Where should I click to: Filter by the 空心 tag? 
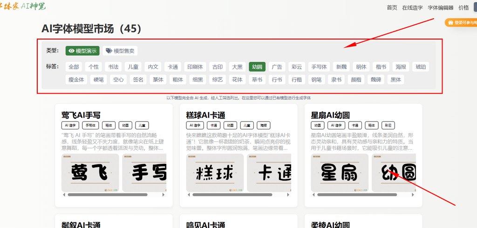[118, 80]
